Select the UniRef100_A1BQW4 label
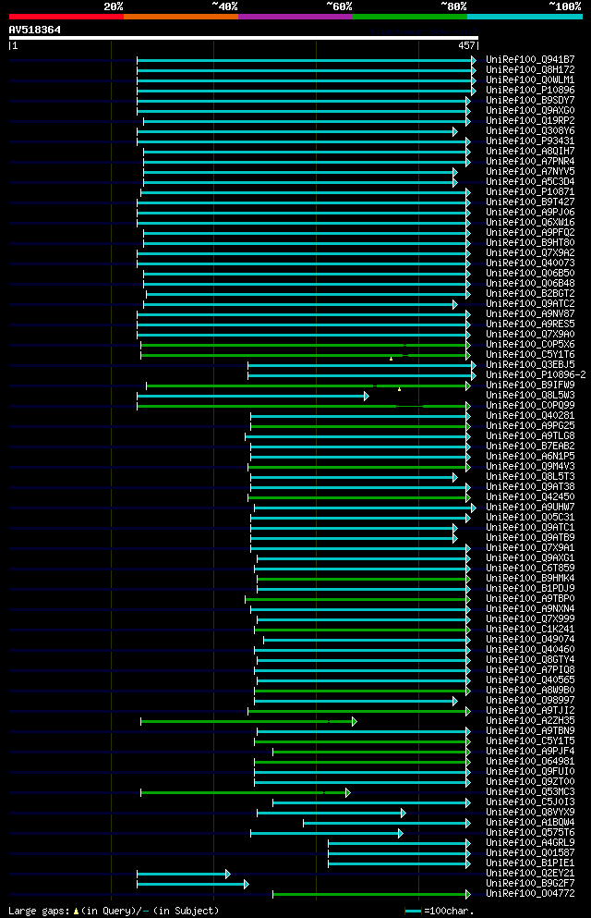The height and width of the screenshot is (918, 591). point(530,823)
